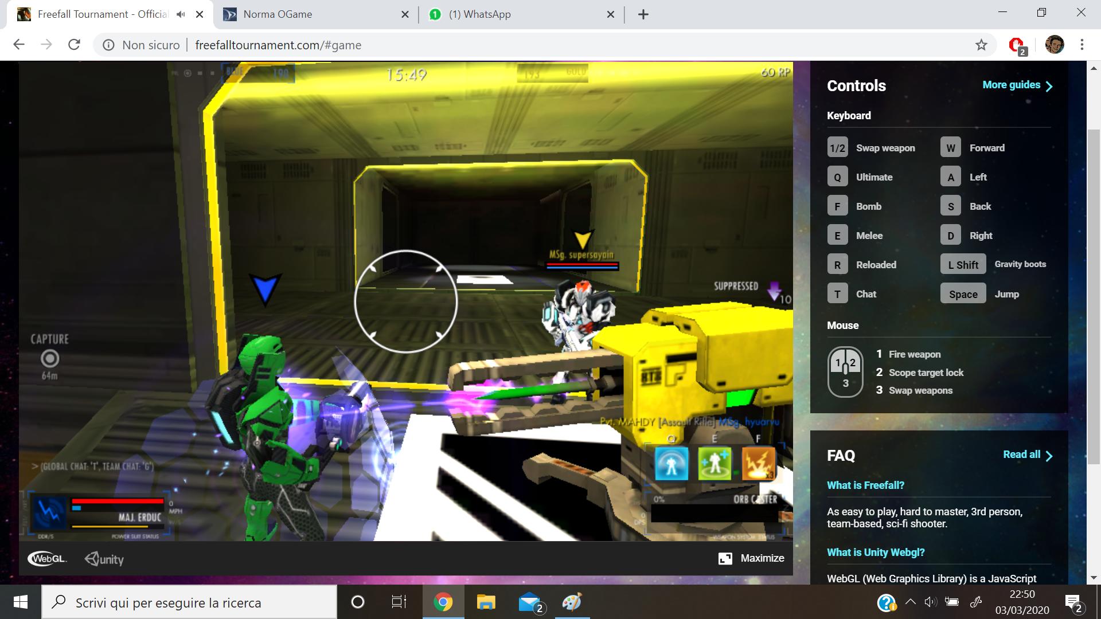Open a new browser tab
Image resolution: width=1101 pixels, height=619 pixels.
pyautogui.click(x=643, y=14)
